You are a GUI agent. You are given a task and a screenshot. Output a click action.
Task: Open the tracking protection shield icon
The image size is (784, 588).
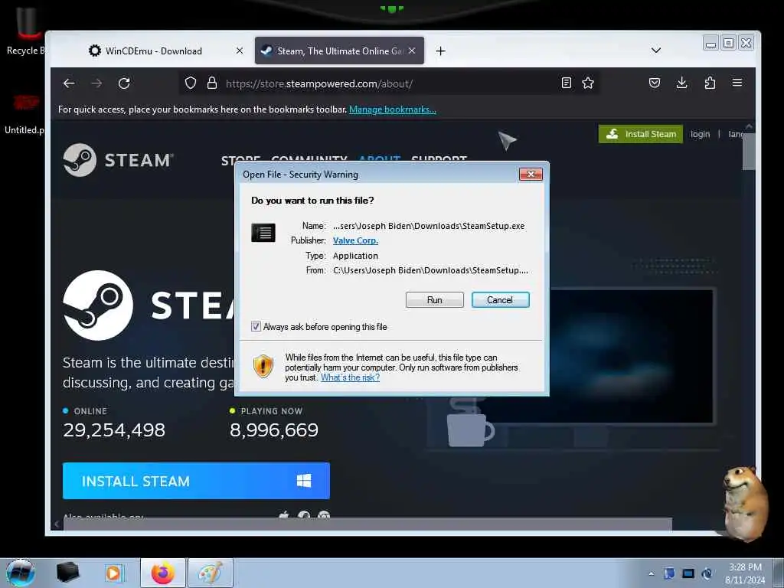191,83
